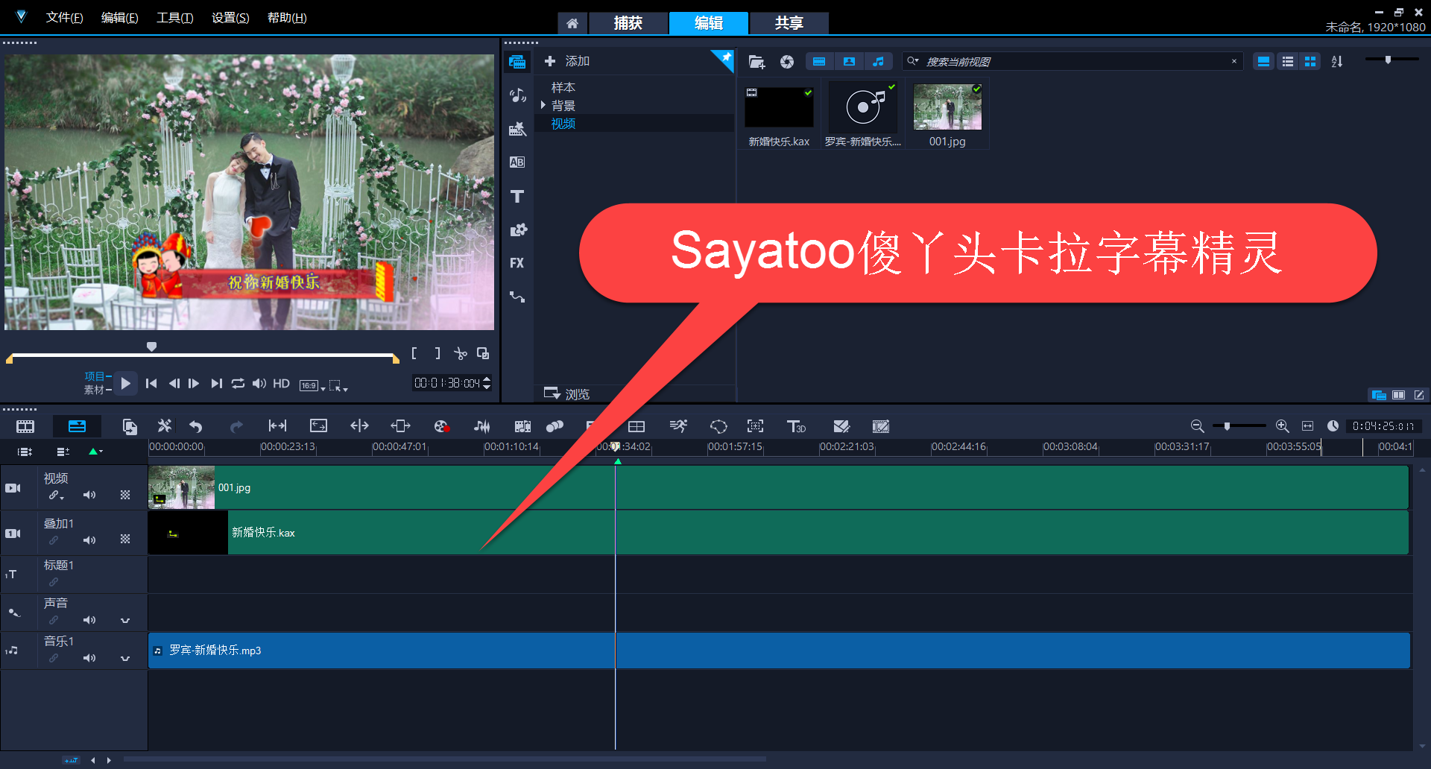Open the time remapping tool
This screenshot has height=769, width=1431.
678,426
